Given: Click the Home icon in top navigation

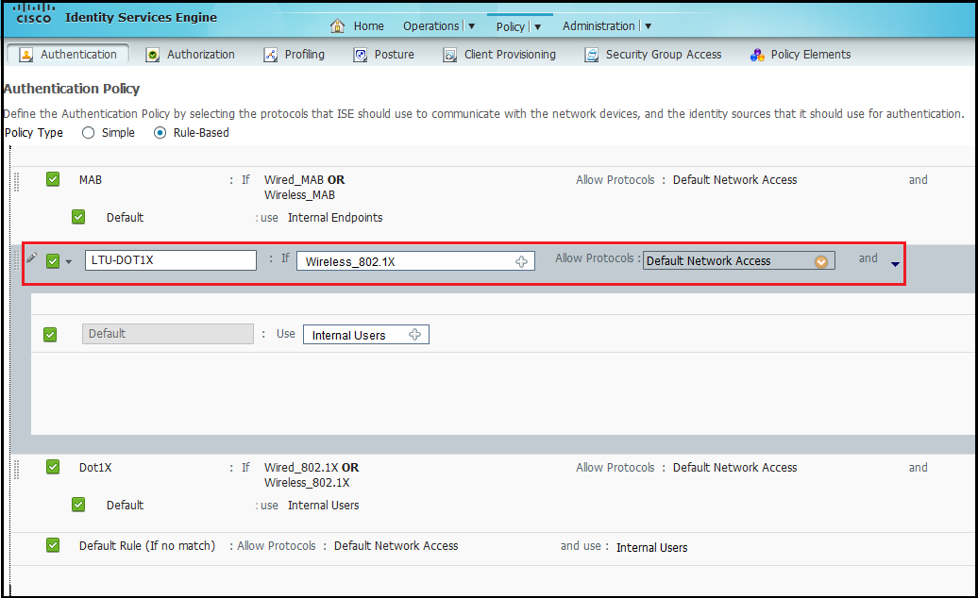Looking at the screenshot, I should [338, 26].
